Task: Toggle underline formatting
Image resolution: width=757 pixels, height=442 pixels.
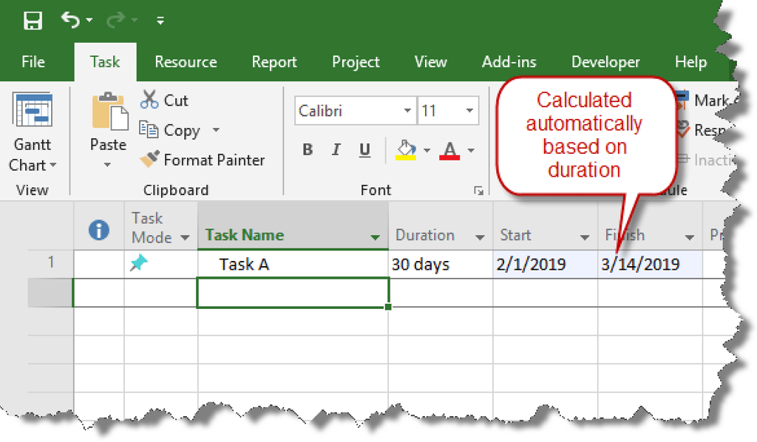Action: coord(364,149)
